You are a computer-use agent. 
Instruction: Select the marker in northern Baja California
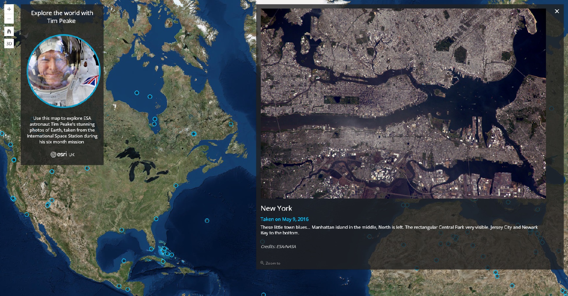point(27,215)
